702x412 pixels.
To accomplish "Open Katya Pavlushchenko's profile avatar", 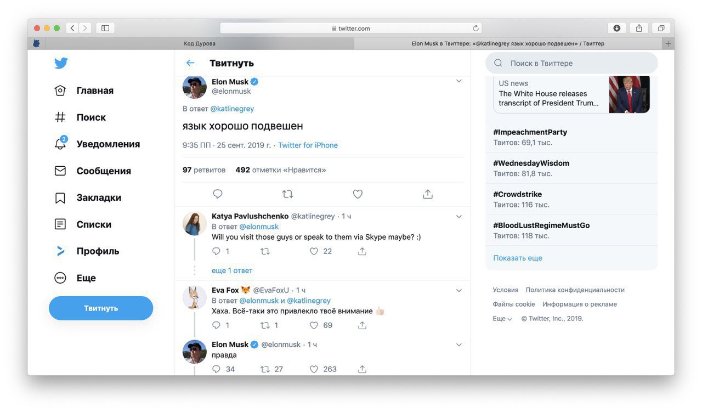I will (x=194, y=223).
